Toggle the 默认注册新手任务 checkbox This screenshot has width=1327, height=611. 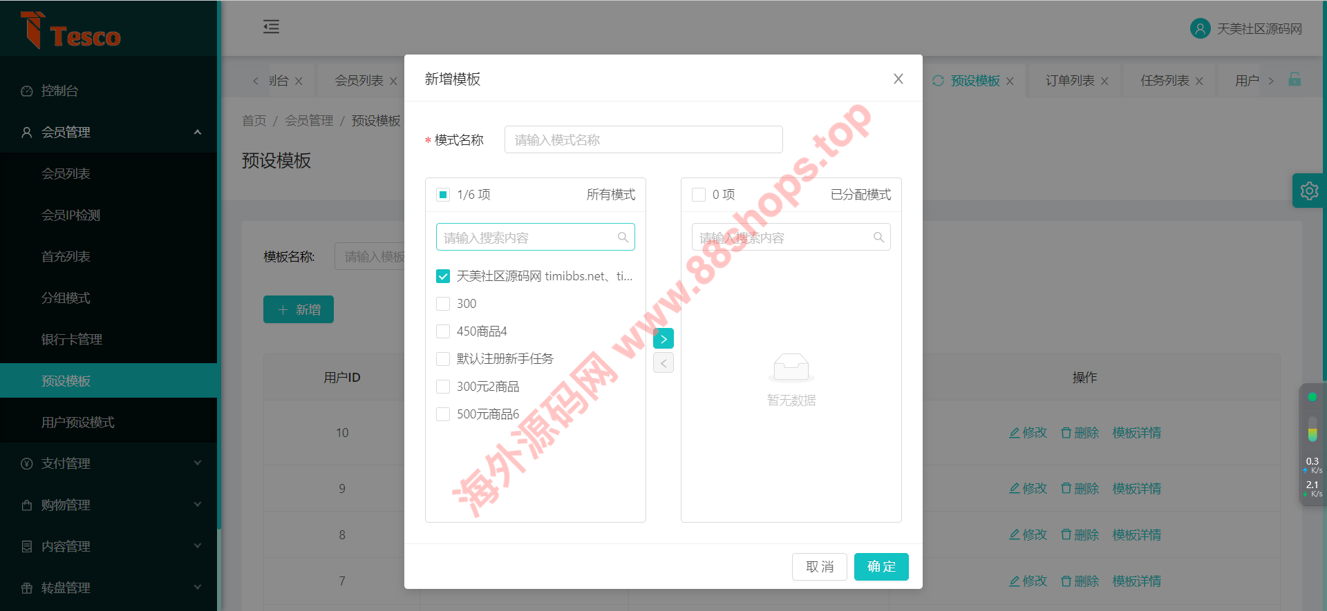(x=443, y=359)
